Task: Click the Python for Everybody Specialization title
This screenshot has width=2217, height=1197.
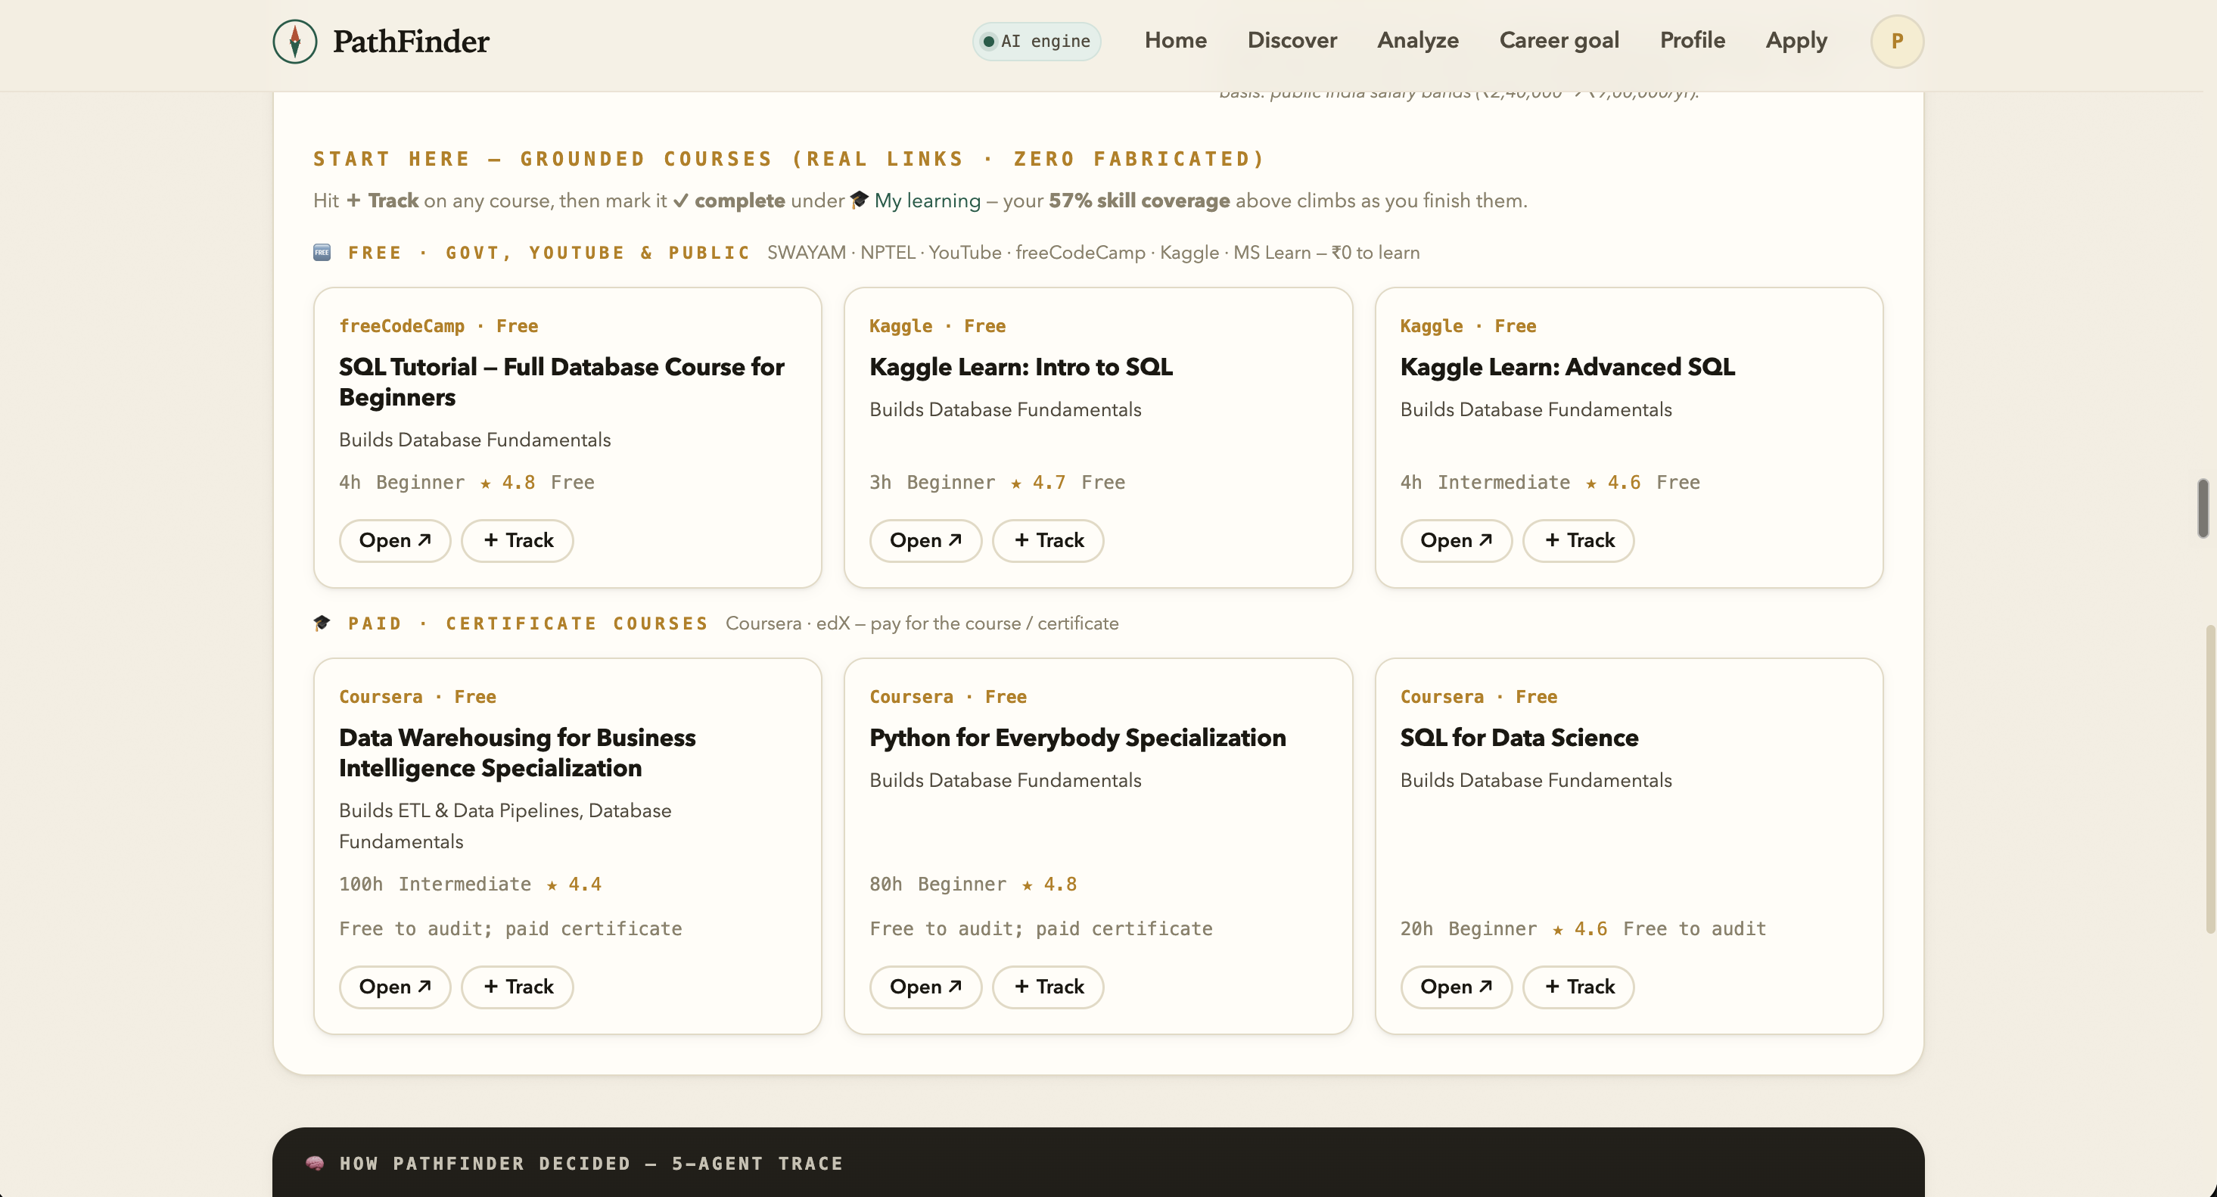Action: [1077, 738]
